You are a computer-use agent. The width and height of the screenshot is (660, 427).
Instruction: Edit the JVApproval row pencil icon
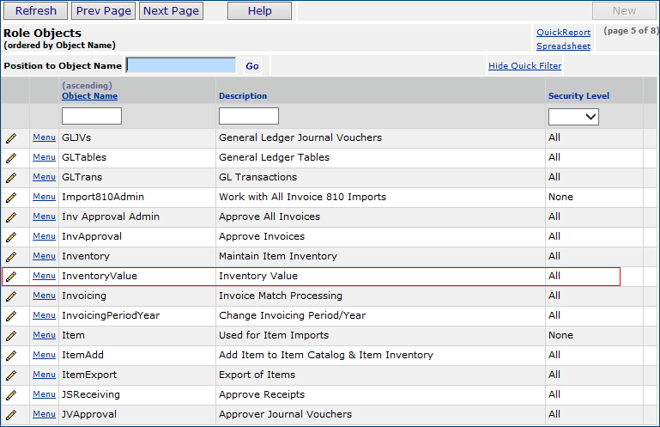[x=11, y=414]
